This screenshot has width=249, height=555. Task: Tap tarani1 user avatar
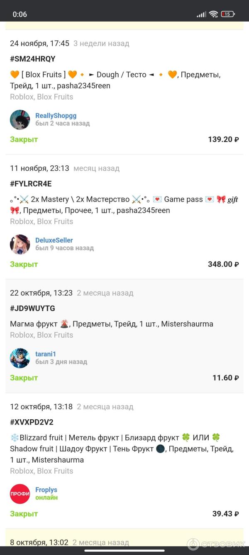click(x=20, y=358)
